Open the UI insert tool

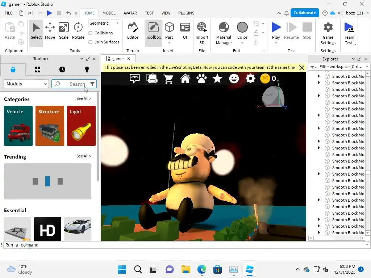[185, 31]
